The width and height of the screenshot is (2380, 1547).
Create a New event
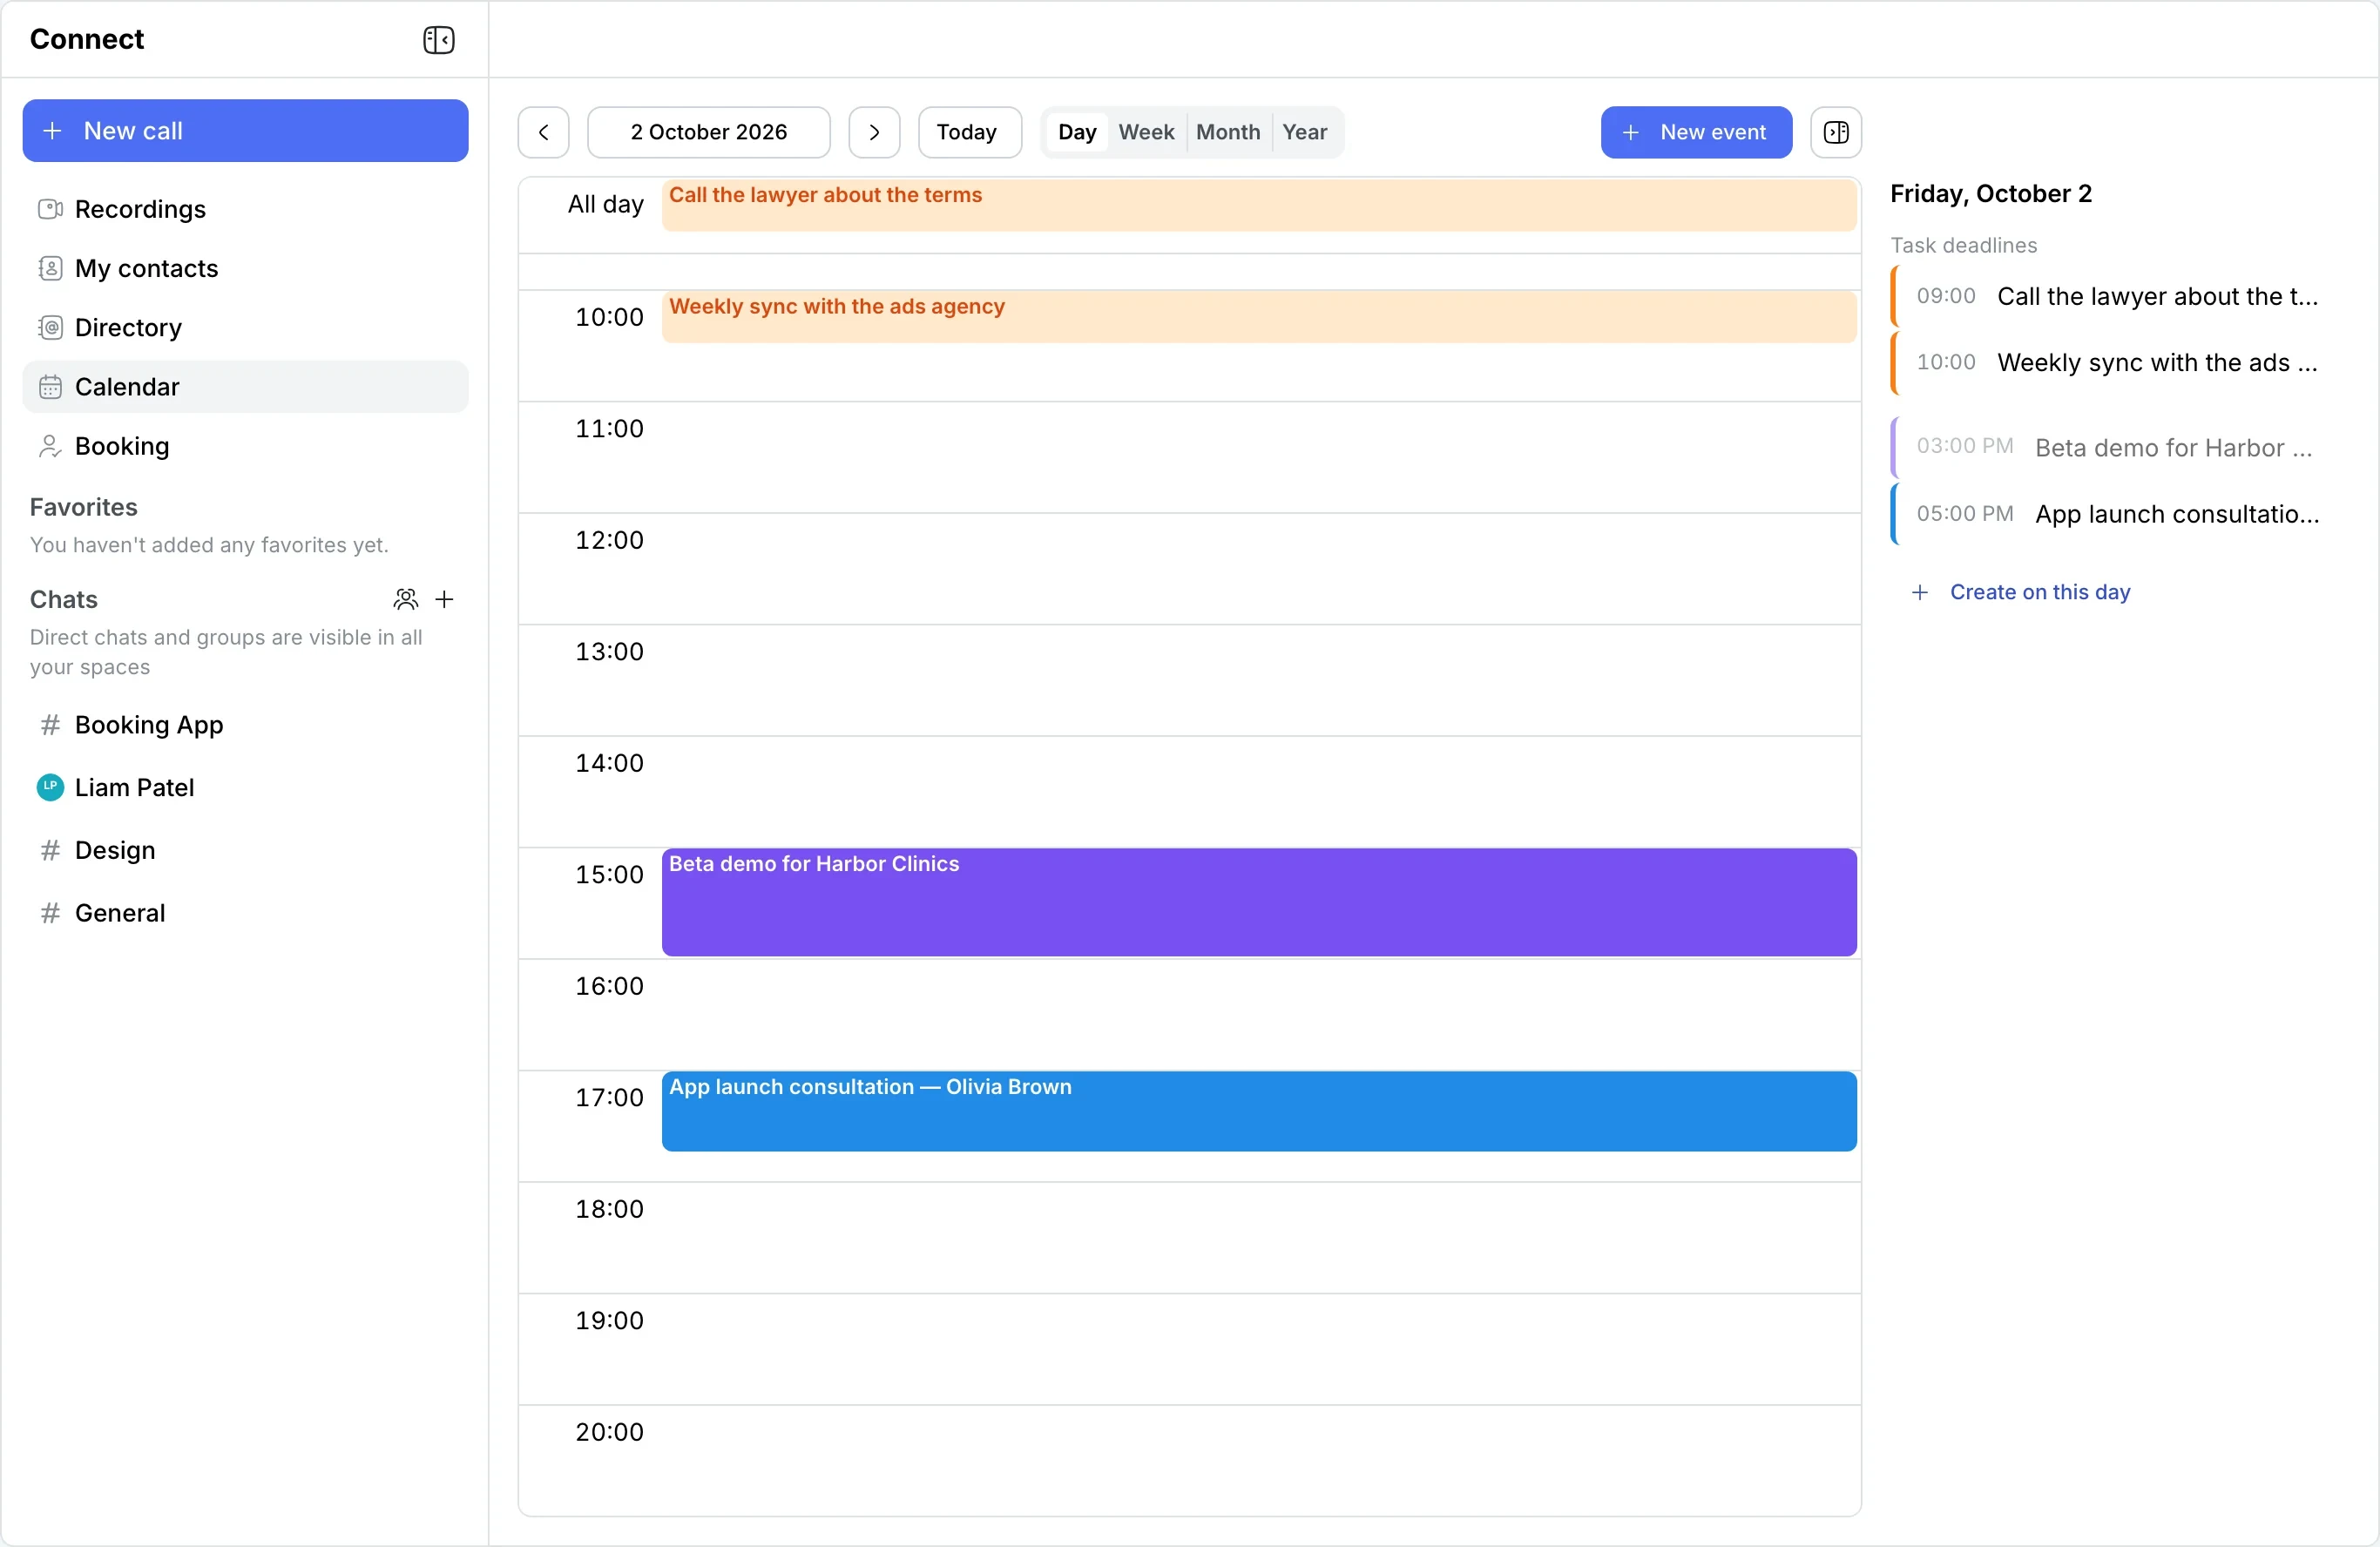1697,132
